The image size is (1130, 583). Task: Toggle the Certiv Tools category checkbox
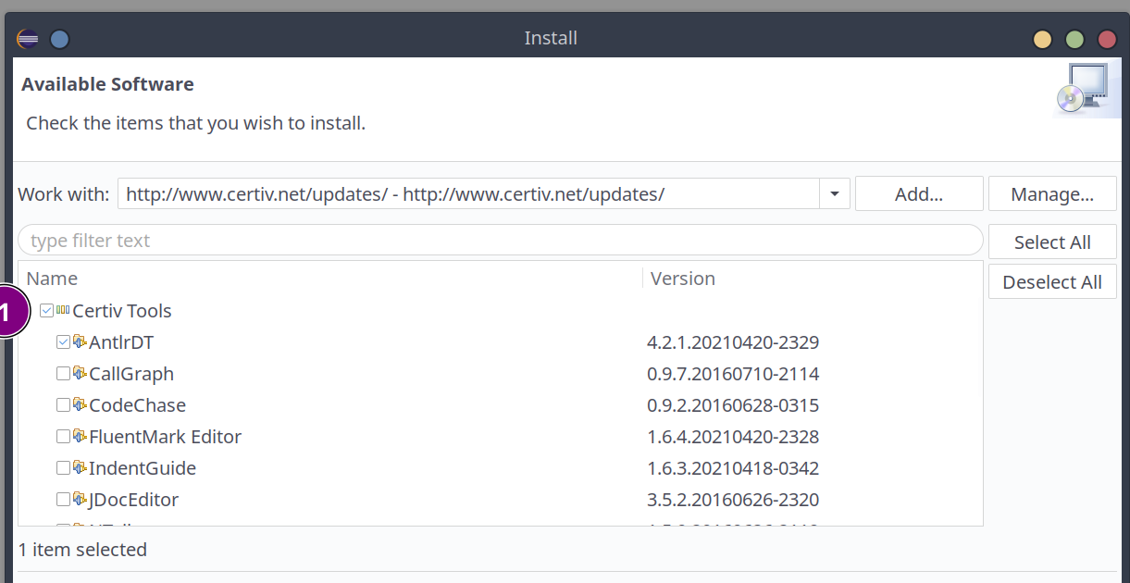click(x=46, y=311)
